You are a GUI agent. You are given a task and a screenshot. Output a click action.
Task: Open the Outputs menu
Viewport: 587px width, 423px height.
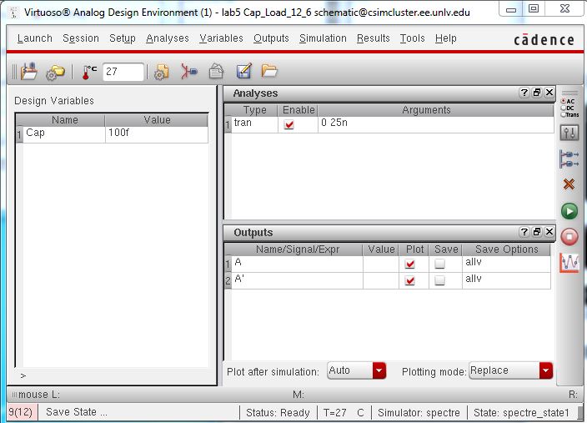coord(271,38)
